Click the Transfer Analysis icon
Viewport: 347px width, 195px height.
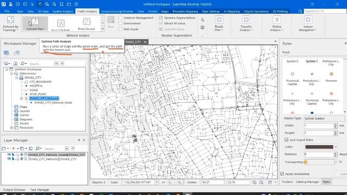click(x=246, y=19)
